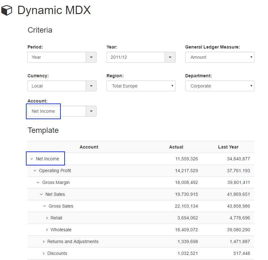268x260 pixels.
Task: Click the Actual column header
Action: 176,147
